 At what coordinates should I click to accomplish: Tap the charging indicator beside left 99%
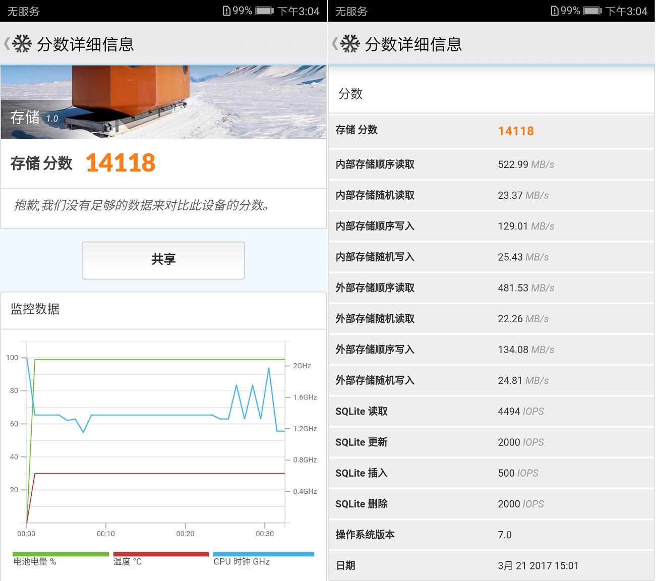(227, 10)
